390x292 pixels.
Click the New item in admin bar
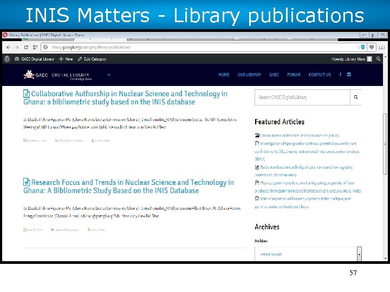tap(66, 59)
